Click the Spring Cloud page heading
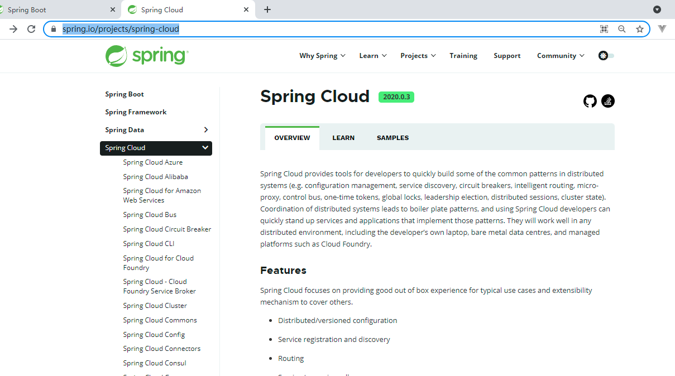675x376 pixels. pos(315,97)
